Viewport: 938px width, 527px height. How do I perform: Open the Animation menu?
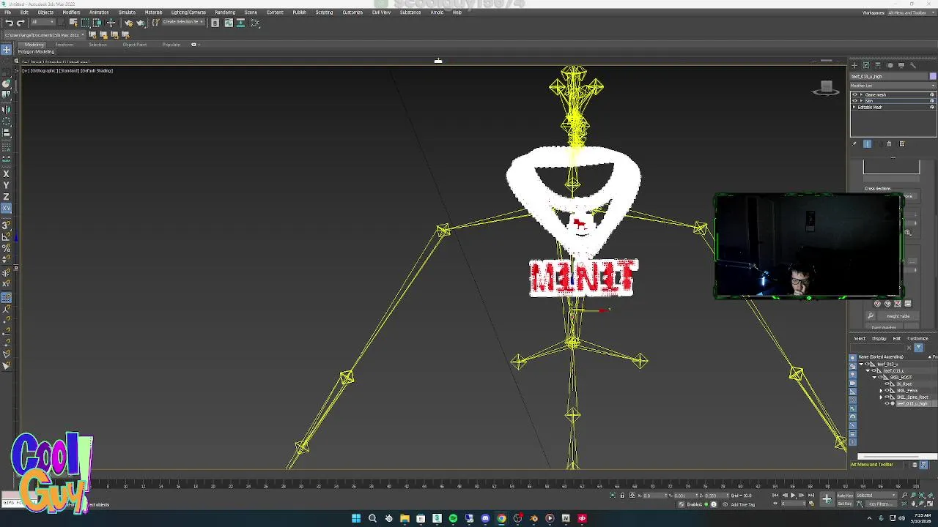pyautogui.click(x=99, y=12)
